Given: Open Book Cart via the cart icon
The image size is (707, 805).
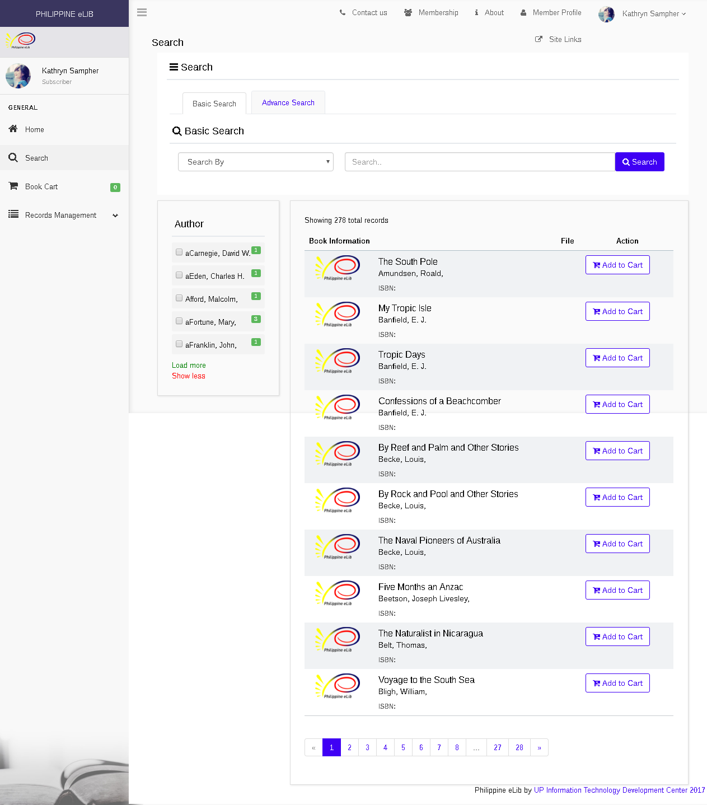Looking at the screenshot, I should click(x=13, y=186).
